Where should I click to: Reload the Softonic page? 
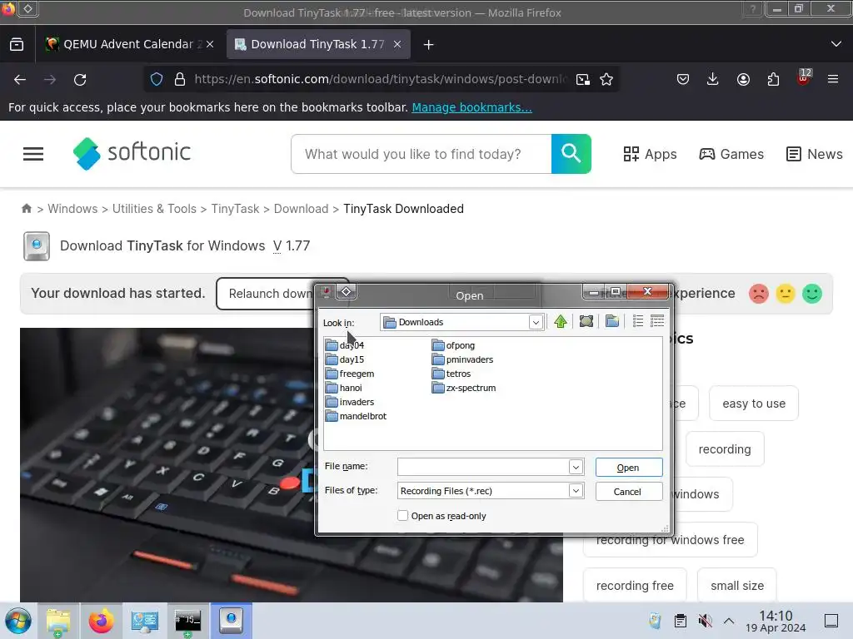tap(80, 79)
